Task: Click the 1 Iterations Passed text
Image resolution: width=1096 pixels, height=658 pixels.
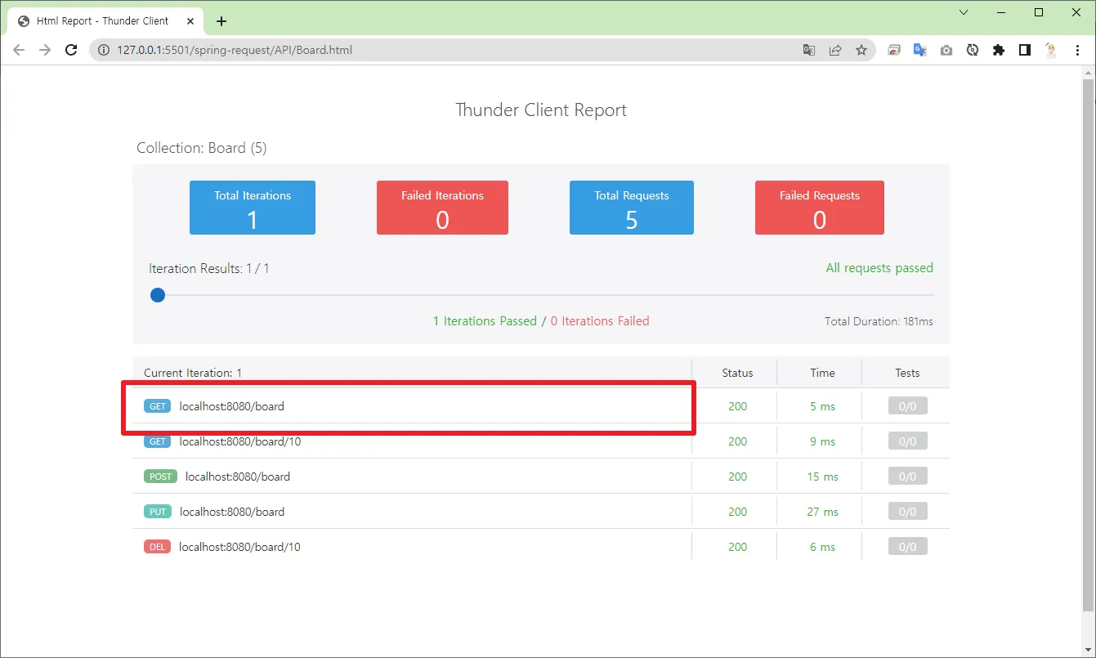Action: tap(485, 321)
